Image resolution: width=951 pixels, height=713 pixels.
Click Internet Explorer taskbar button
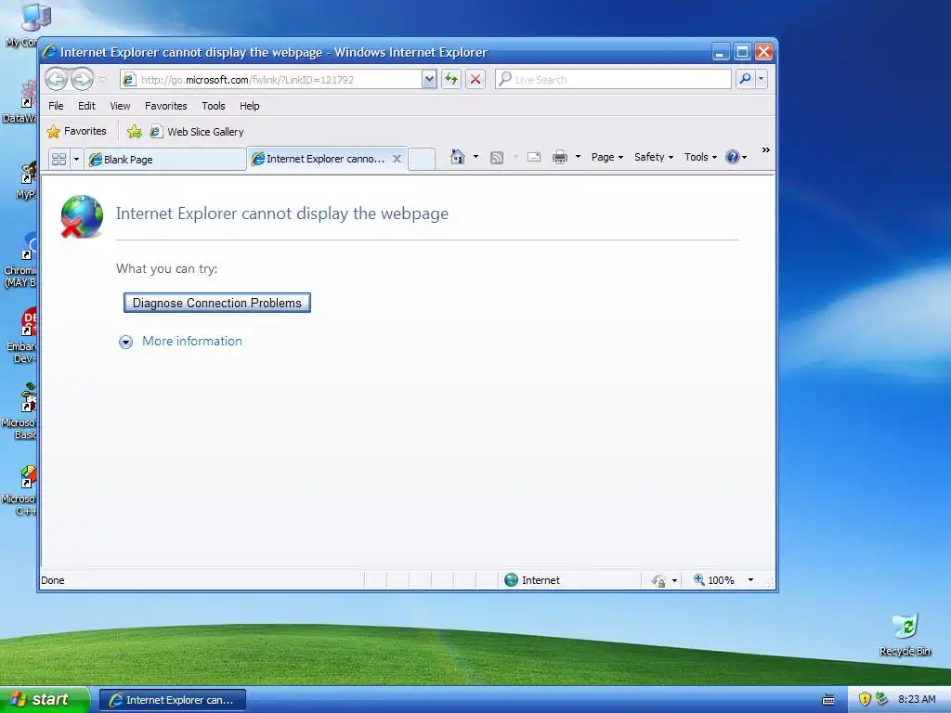pyautogui.click(x=172, y=700)
